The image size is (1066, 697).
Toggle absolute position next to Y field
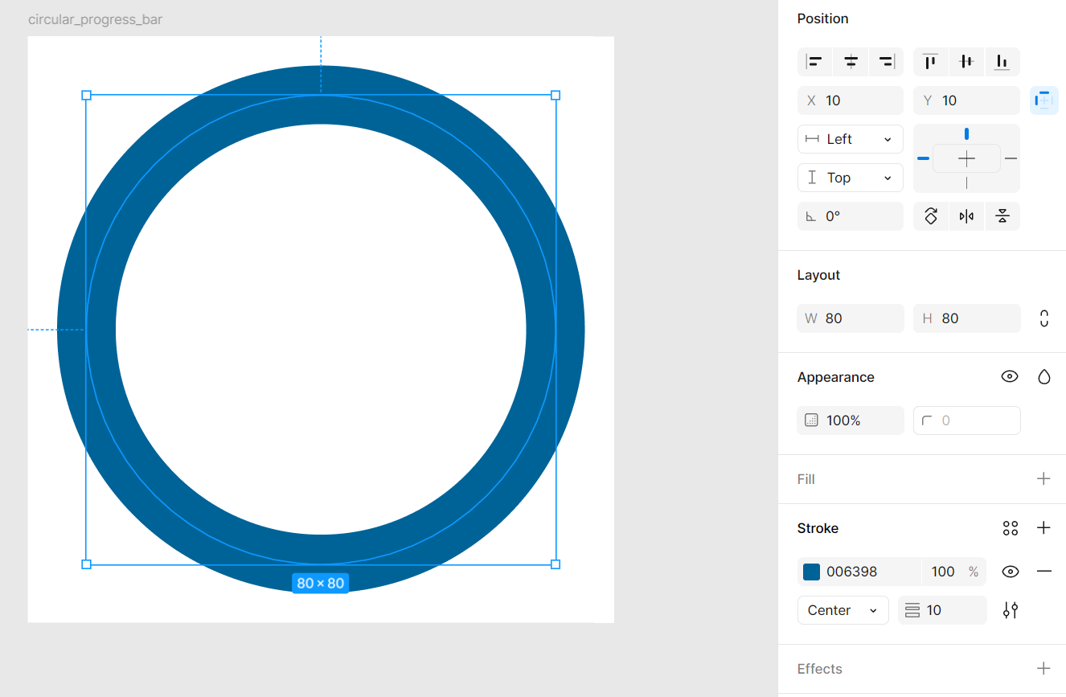(x=1043, y=100)
